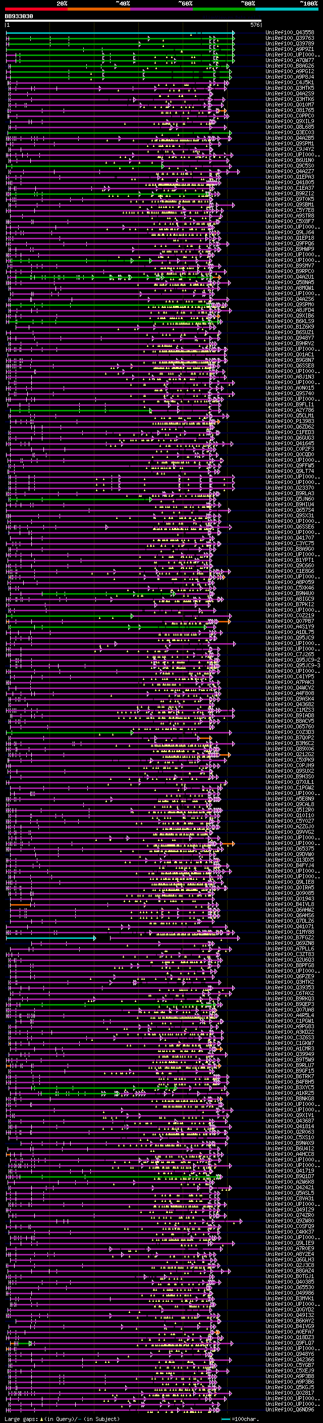Select hit label UniRef100_Q9C5S0

290,166
